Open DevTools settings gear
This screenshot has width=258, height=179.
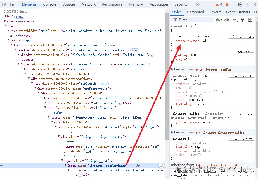(x=240, y=4)
